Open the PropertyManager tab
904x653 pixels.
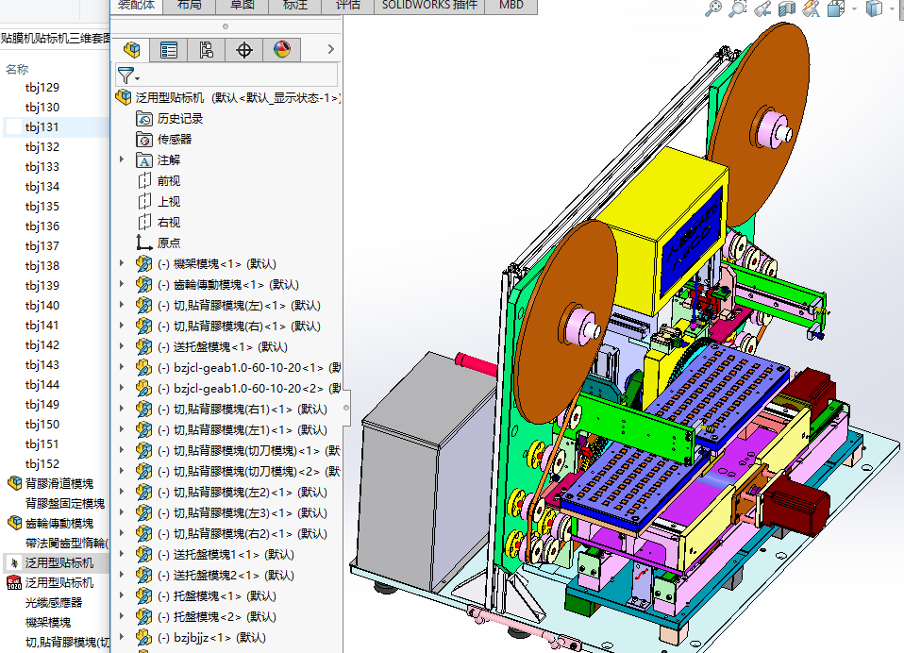point(168,50)
